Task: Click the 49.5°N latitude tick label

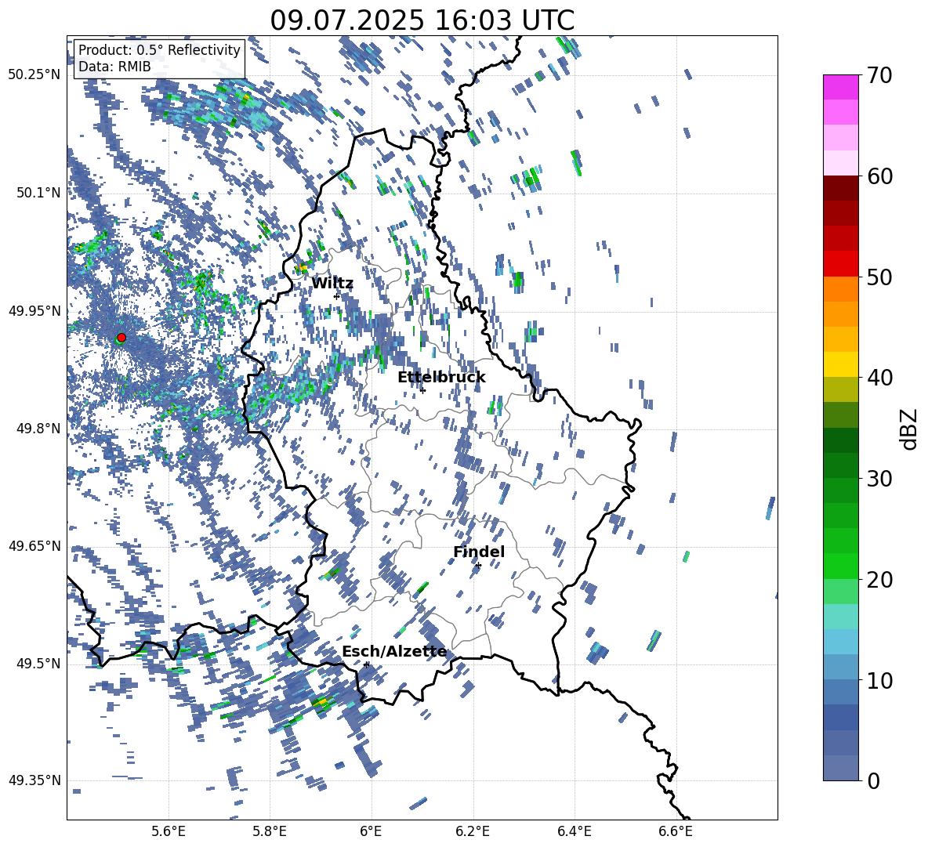Action: (38, 664)
